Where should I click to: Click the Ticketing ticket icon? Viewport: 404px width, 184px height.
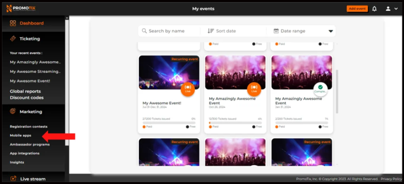(13, 39)
